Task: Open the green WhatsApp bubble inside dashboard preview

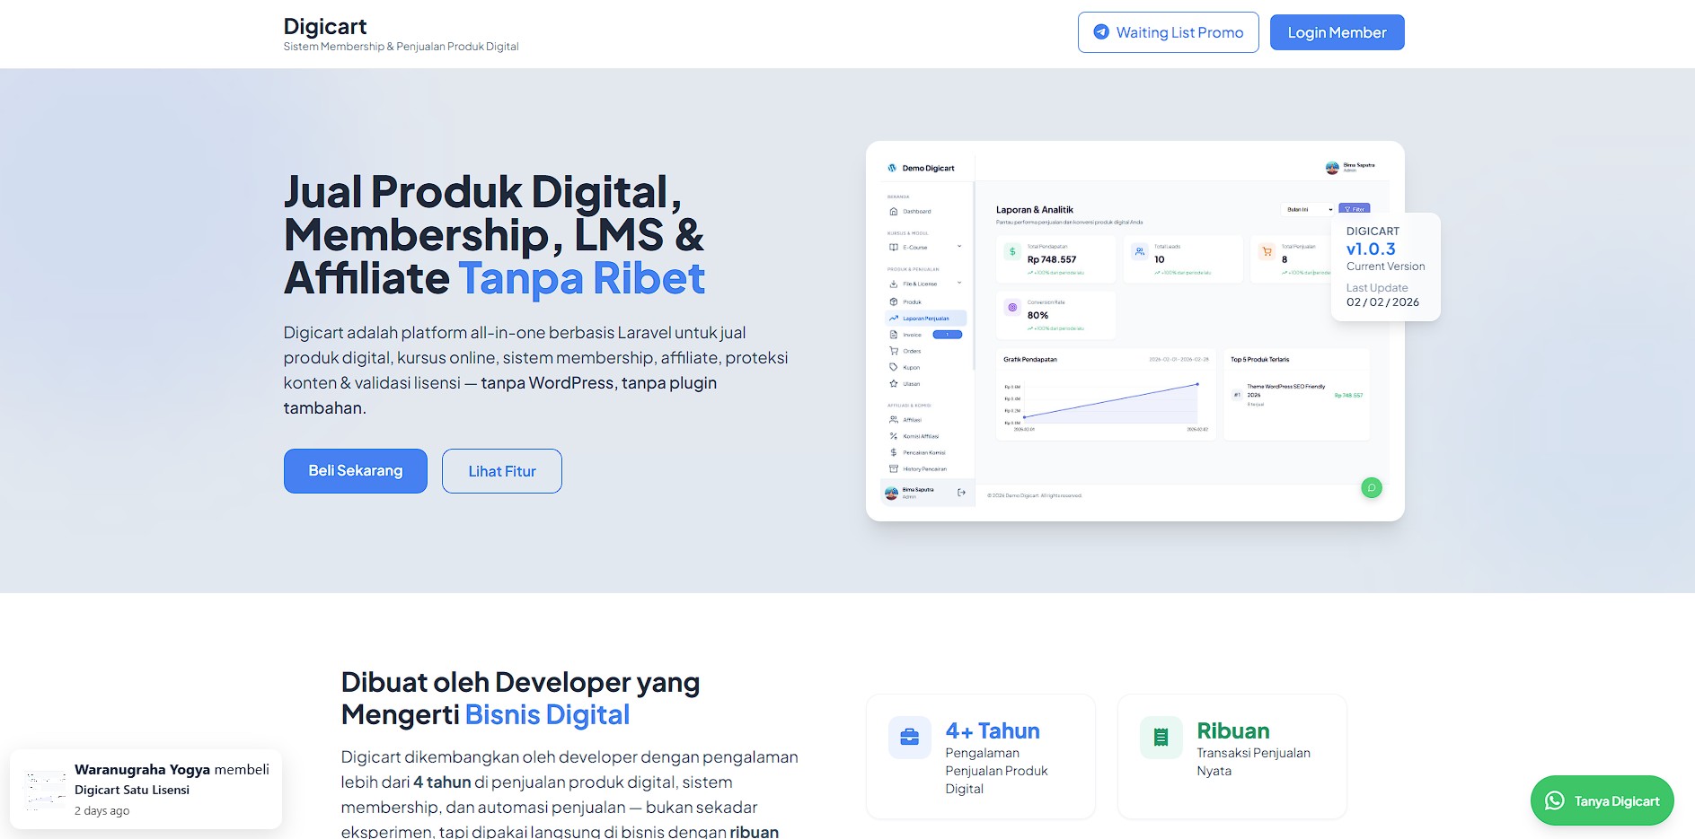Action: [x=1372, y=488]
